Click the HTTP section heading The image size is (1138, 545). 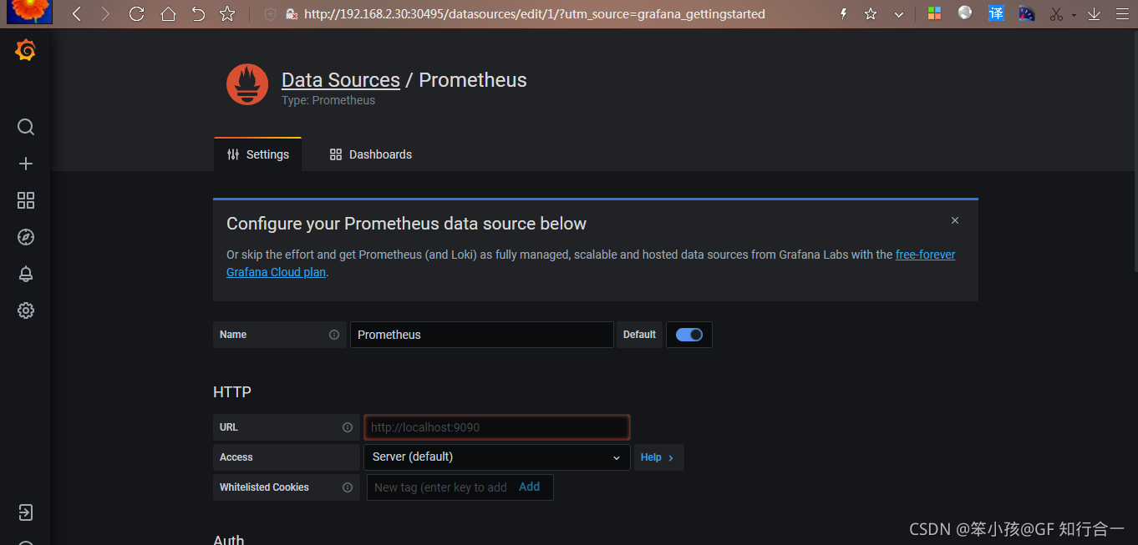232,392
